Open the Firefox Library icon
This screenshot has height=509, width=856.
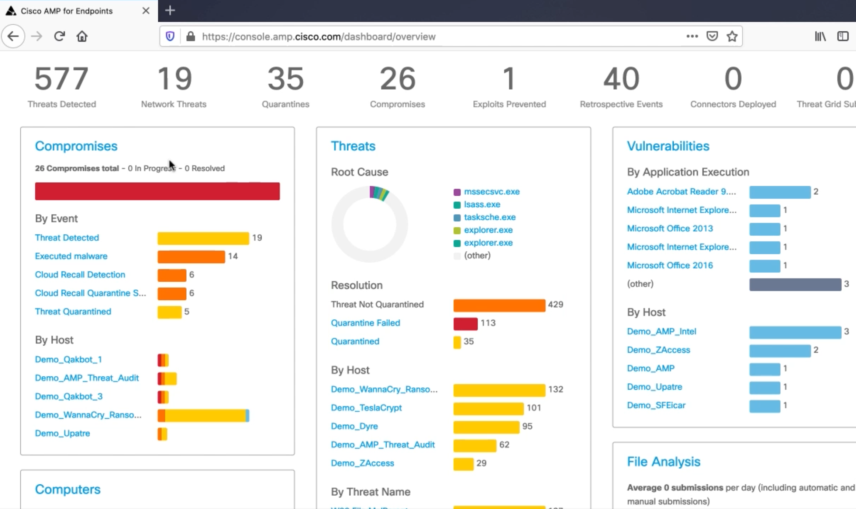tap(820, 36)
